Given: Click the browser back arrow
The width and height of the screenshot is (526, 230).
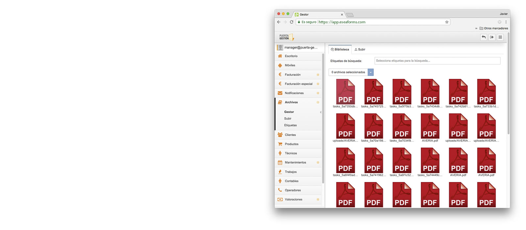Looking at the screenshot, I should (x=279, y=22).
